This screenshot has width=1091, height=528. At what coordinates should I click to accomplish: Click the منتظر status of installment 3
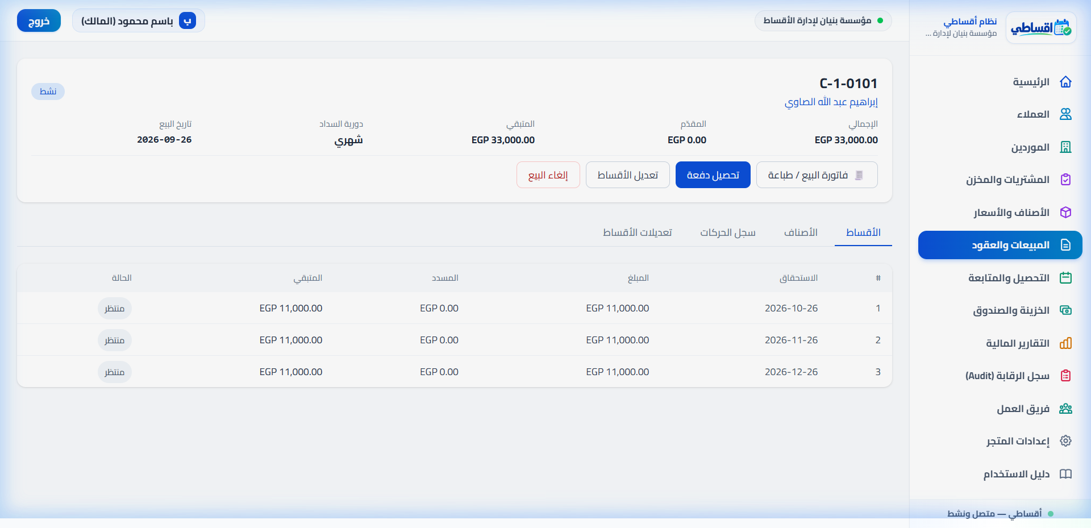point(115,372)
